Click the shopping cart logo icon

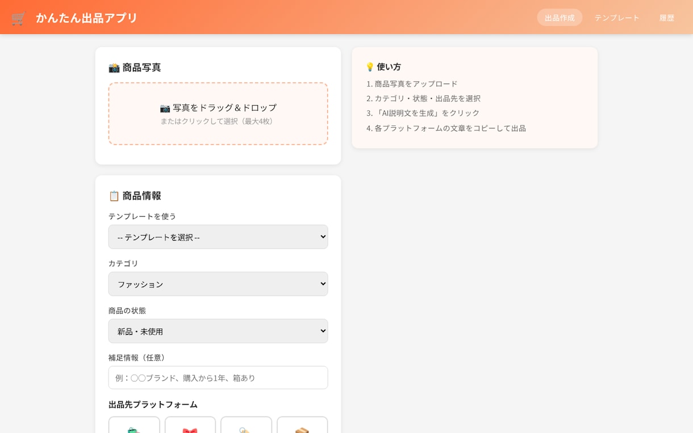[18, 18]
